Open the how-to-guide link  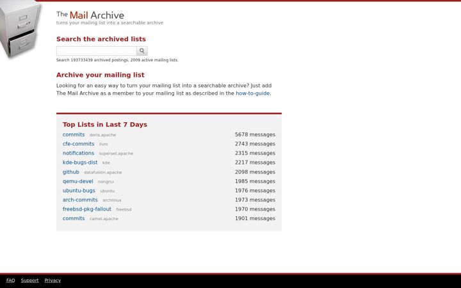[x=252, y=93]
